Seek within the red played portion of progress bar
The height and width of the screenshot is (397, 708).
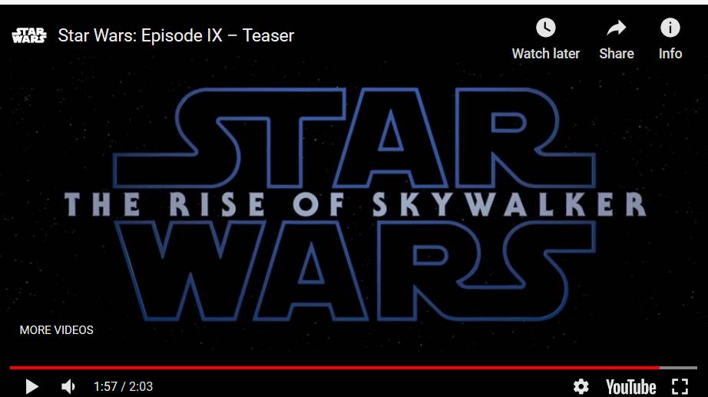(x=335, y=368)
